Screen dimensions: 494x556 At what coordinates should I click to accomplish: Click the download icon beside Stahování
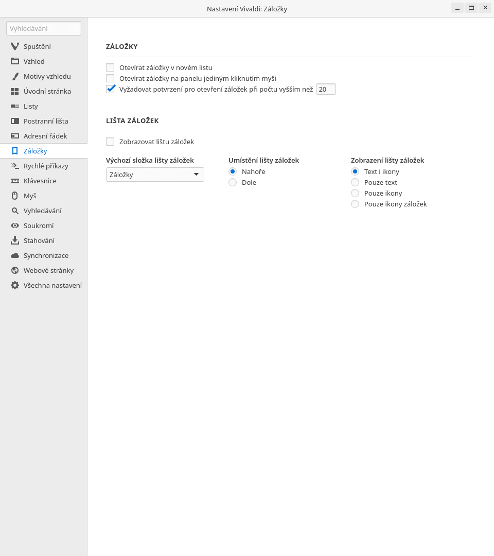15,240
